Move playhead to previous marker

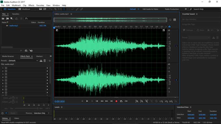coord(97,101)
